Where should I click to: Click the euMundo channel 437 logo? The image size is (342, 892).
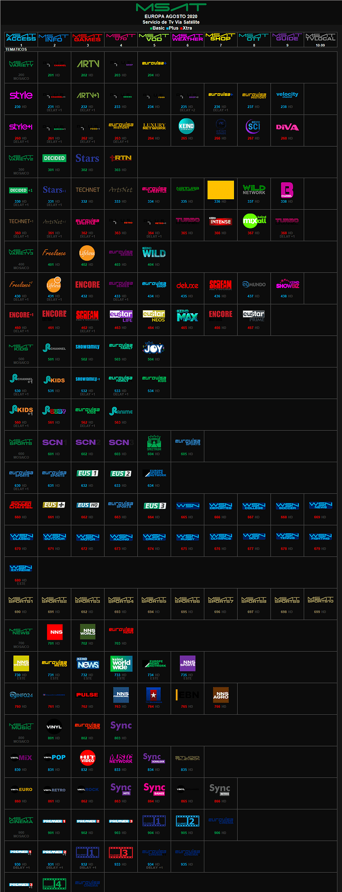[x=254, y=285]
